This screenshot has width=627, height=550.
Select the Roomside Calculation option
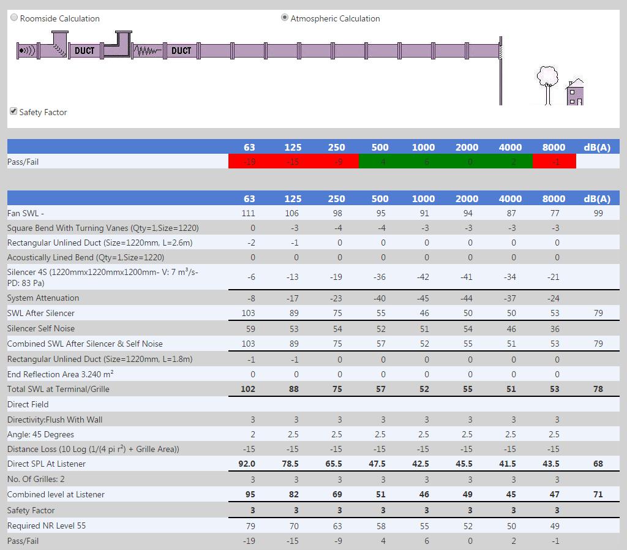14,18
